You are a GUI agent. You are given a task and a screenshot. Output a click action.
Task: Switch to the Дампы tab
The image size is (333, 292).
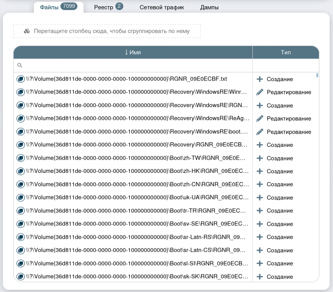[209, 7]
